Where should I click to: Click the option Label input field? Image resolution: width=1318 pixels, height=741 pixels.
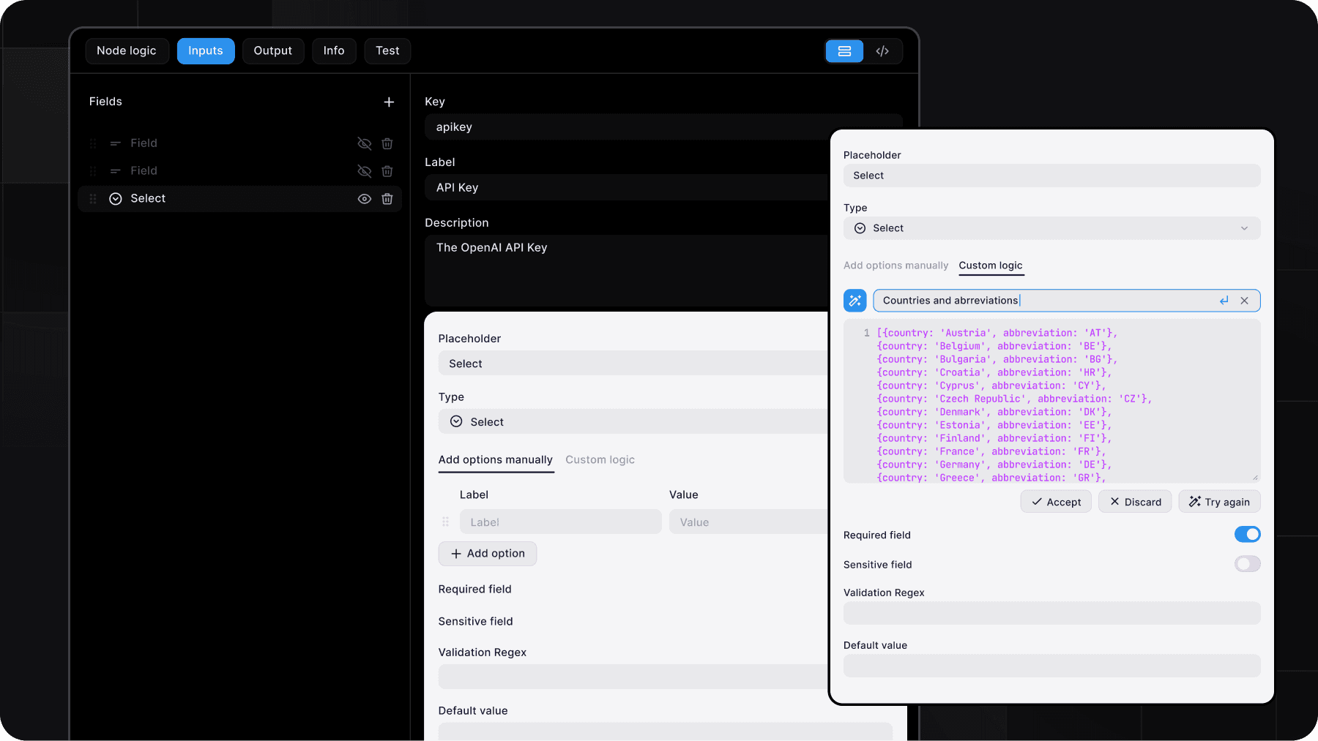click(x=561, y=522)
